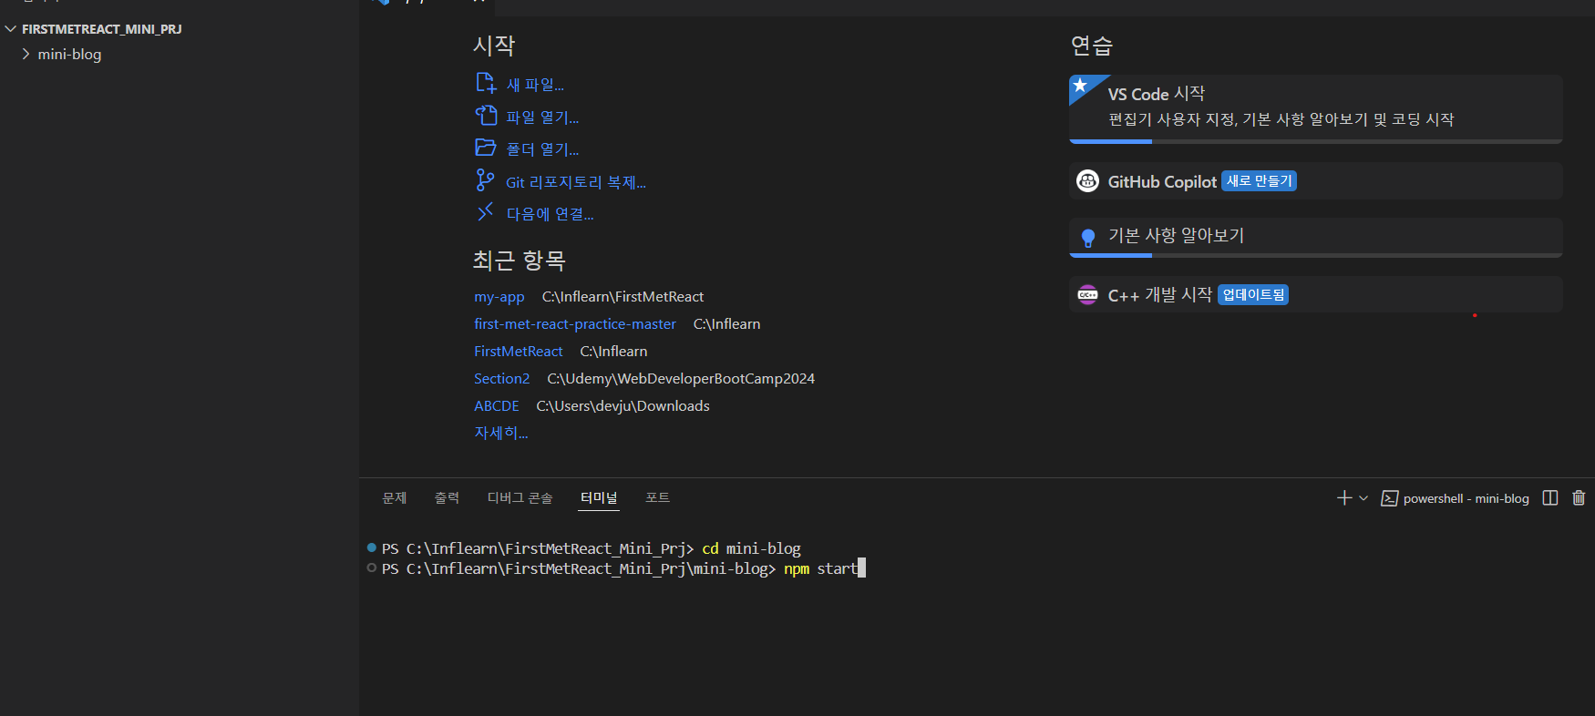Click the 최근 항목 heading
This screenshot has height=716, width=1595.
[519, 261]
